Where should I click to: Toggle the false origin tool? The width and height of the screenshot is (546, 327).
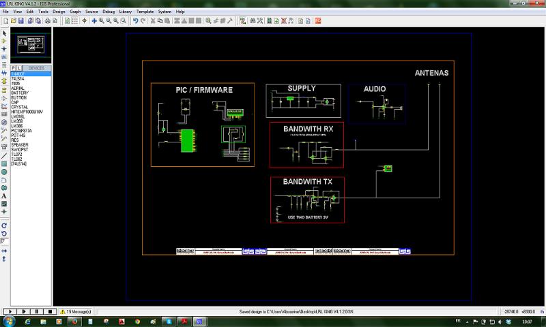(x=84, y=21)
